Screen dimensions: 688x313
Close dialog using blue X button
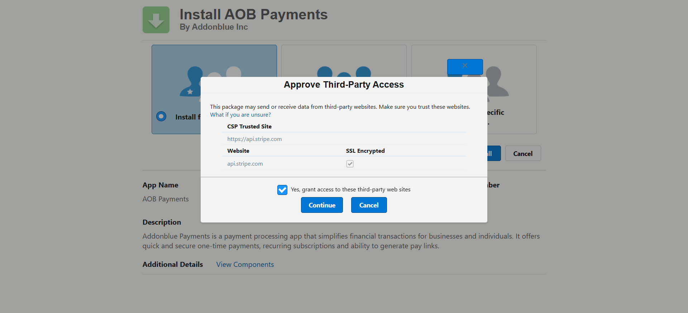point(465,67)
